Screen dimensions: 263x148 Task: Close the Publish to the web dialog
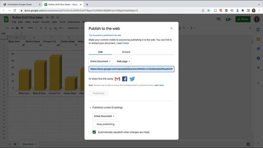coord(171,28)
